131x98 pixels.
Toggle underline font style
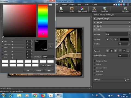(116, 39)
